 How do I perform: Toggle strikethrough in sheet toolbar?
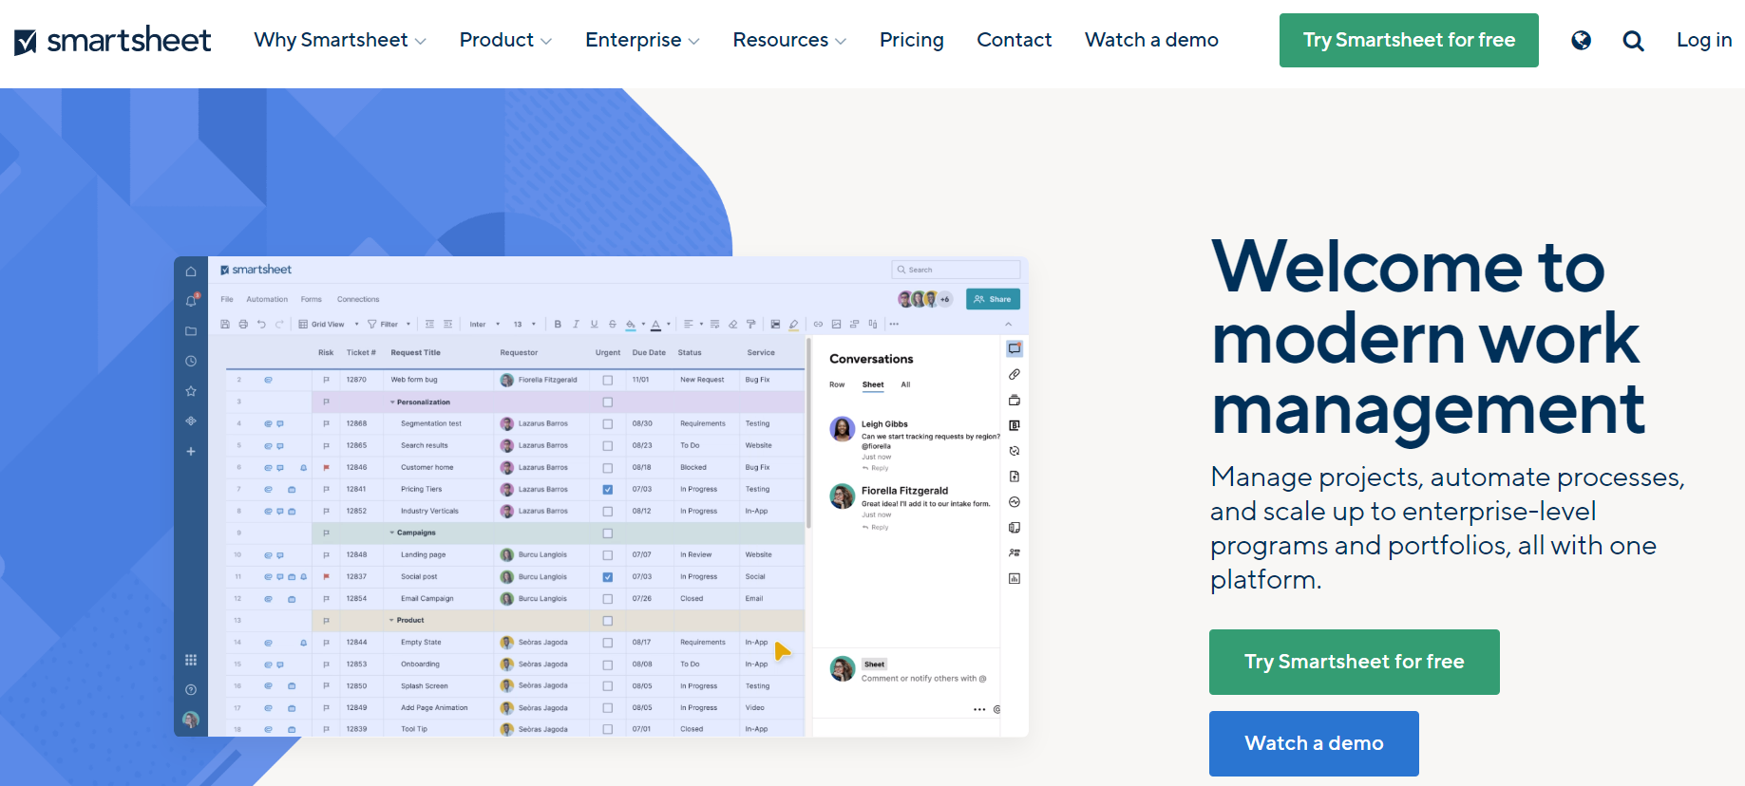[x=613, y=324]
